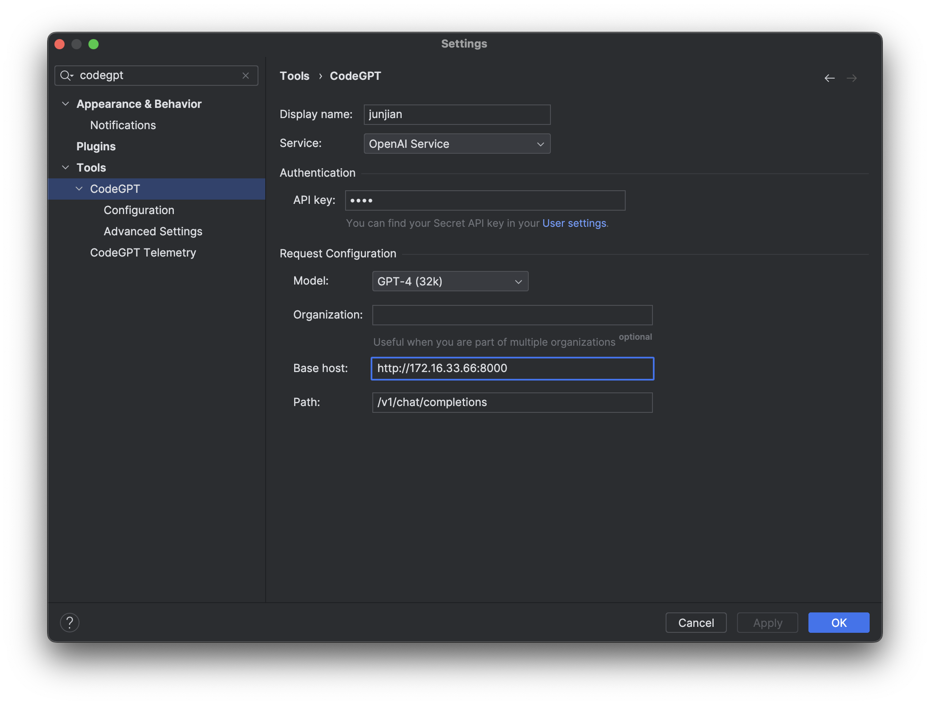Clear the codegpt search text

pos(246,76)
